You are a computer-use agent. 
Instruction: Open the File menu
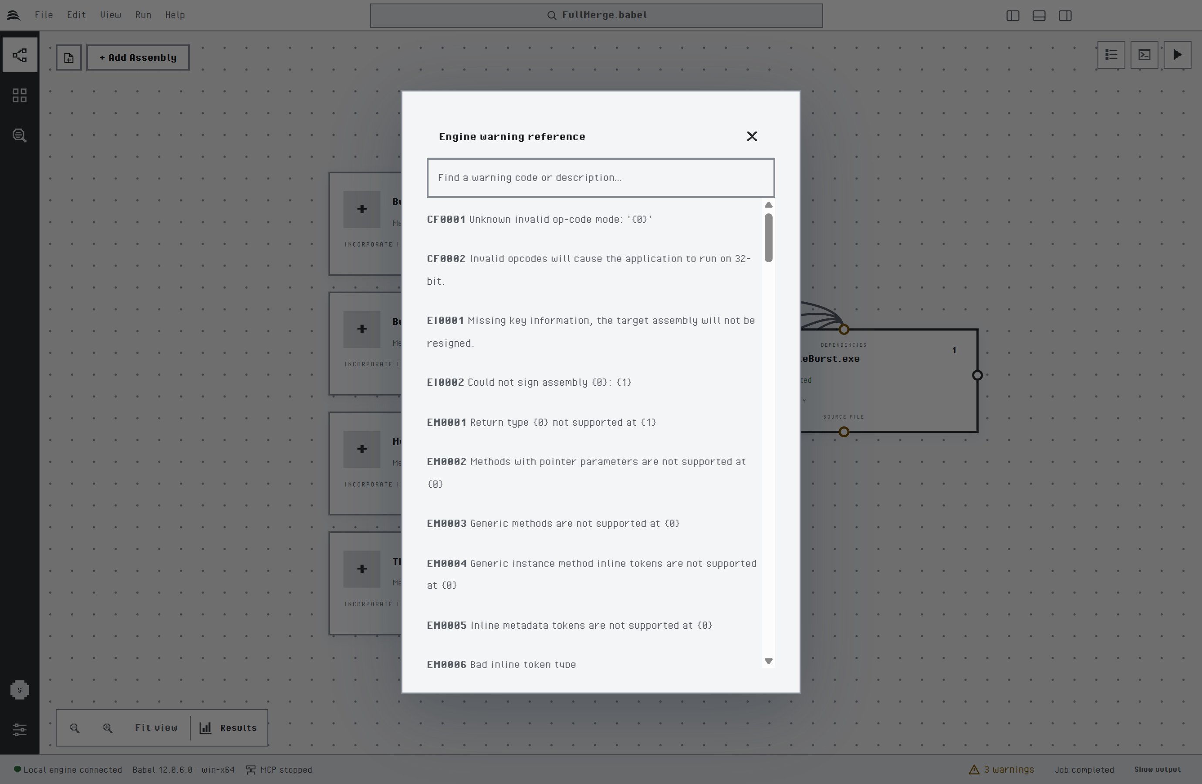click(44, 15)
